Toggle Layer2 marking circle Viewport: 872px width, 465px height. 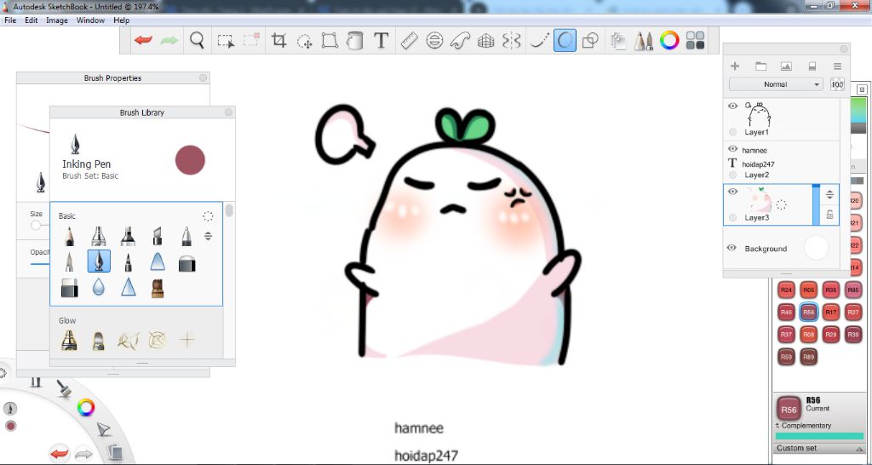pos(732,175)
